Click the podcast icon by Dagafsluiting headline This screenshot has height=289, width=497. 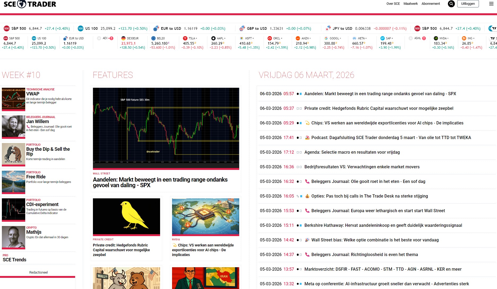[x=307, y=137]
